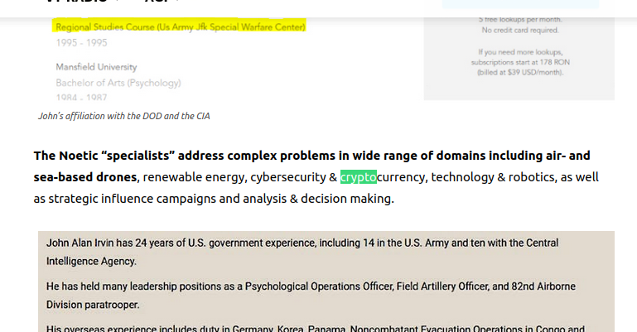Click the green highlighted "crypto" word
Image resolution: width=637 pixels, height=332 pixels.
pos(359,177)
